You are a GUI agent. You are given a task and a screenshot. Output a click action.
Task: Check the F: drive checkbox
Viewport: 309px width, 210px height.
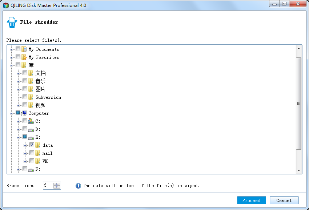click(x=25, y=169)
